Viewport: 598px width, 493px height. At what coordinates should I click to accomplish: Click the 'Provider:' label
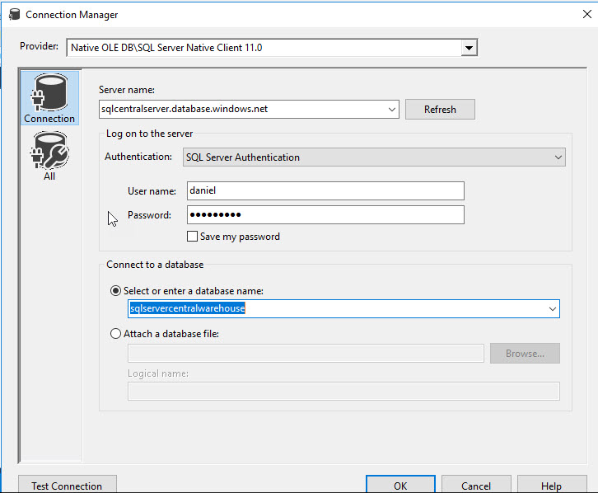39,46
